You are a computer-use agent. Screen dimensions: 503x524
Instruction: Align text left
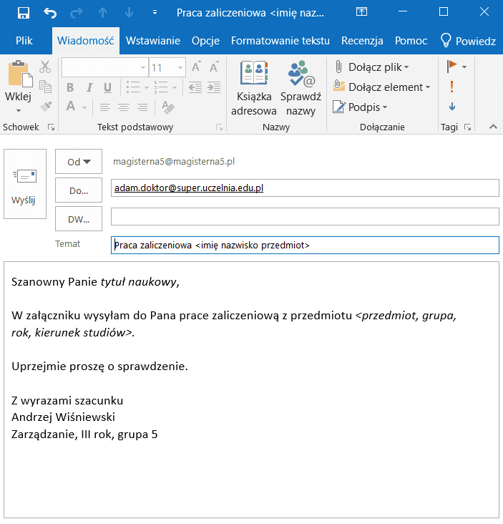(x=105, y=107)
